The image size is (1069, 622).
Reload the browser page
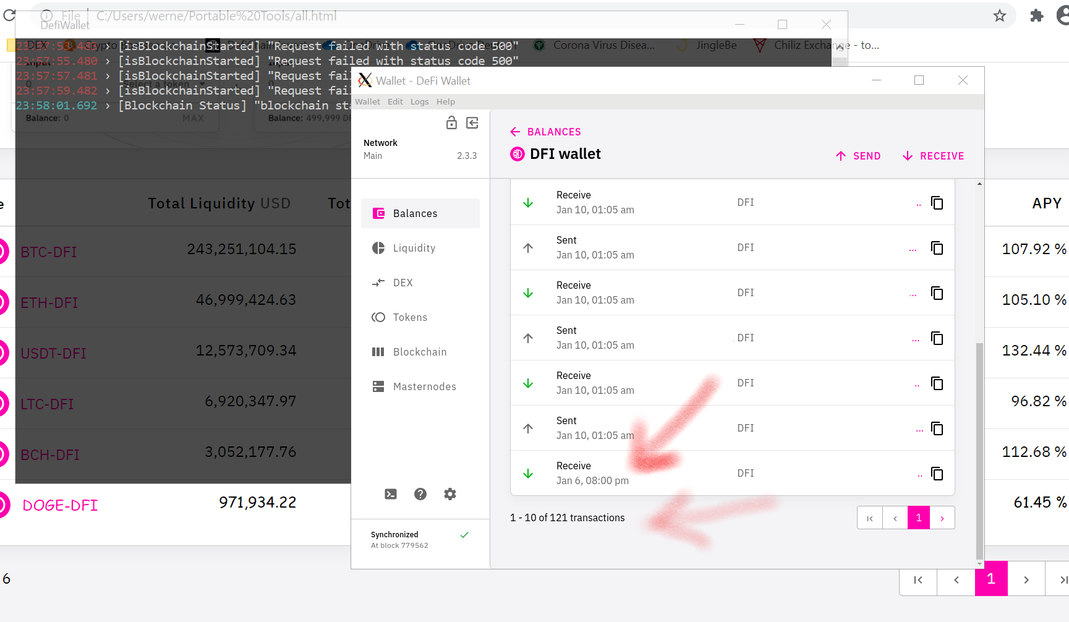click(9, 15)
